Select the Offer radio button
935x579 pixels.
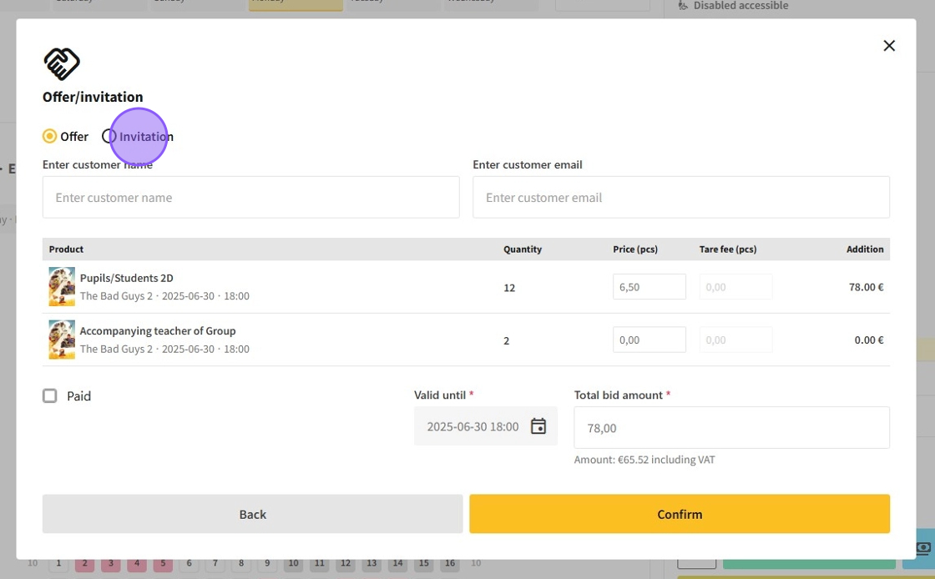(50, 136)
